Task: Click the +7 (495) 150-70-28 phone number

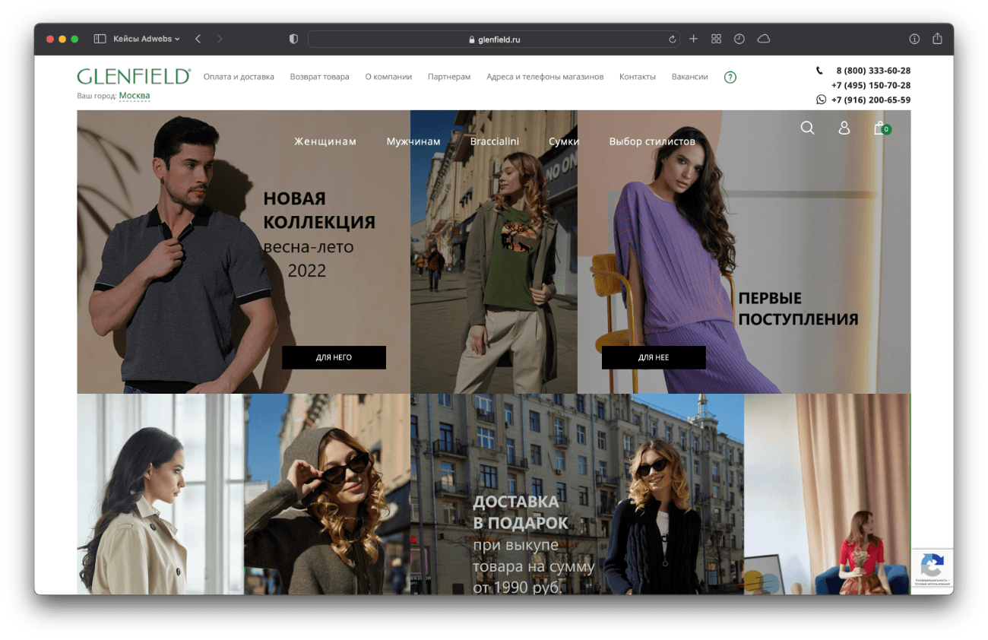Action: tap(871, 85)
